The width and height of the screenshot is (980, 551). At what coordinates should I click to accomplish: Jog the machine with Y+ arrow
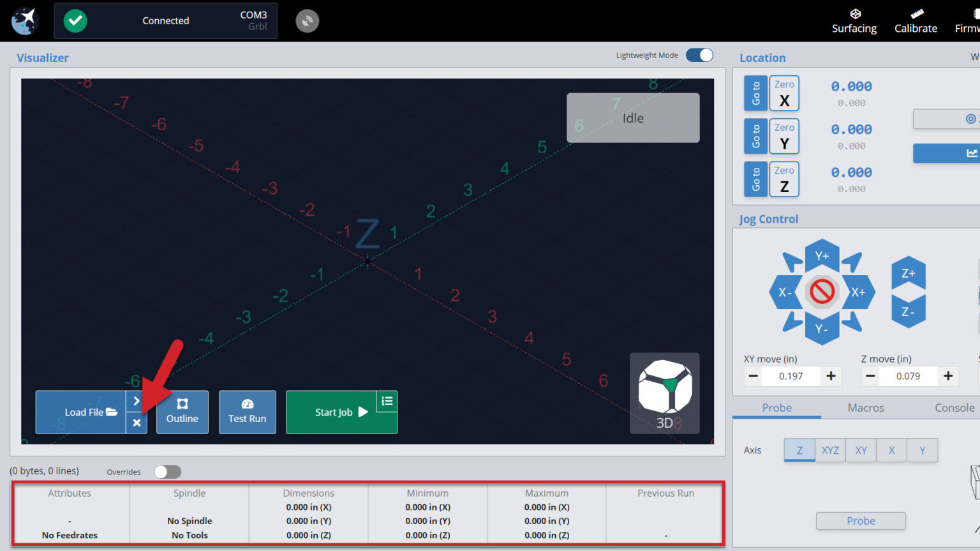point(822,256)
